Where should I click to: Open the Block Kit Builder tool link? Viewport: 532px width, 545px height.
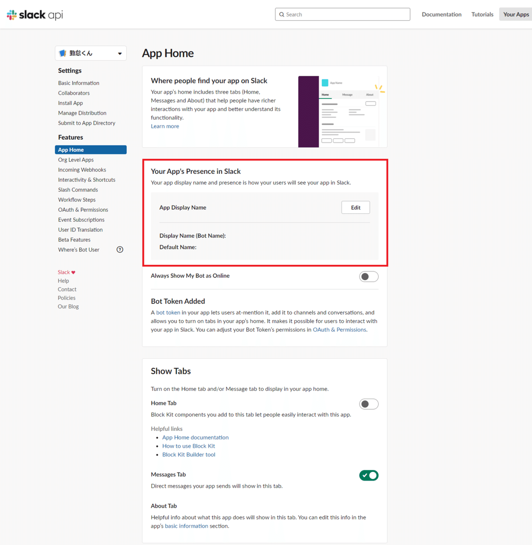tap(189, 455)
